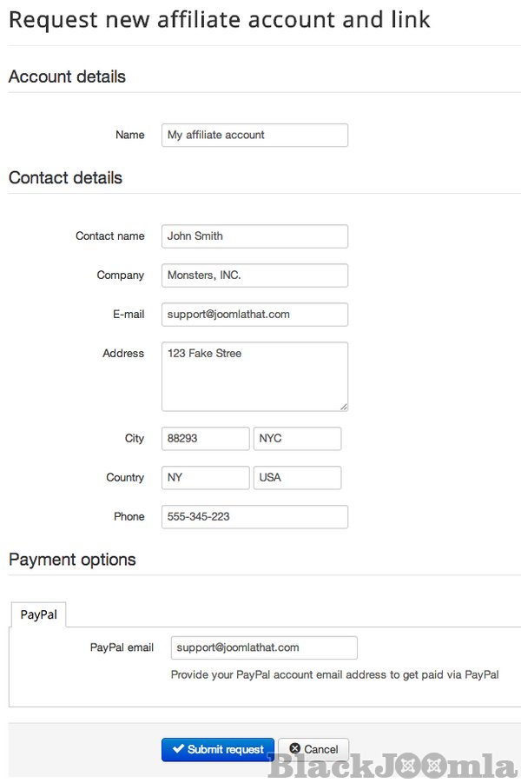This screenshot has height=783, width=521.
Task: Click into the Contact name field
Action: [254, 236]
